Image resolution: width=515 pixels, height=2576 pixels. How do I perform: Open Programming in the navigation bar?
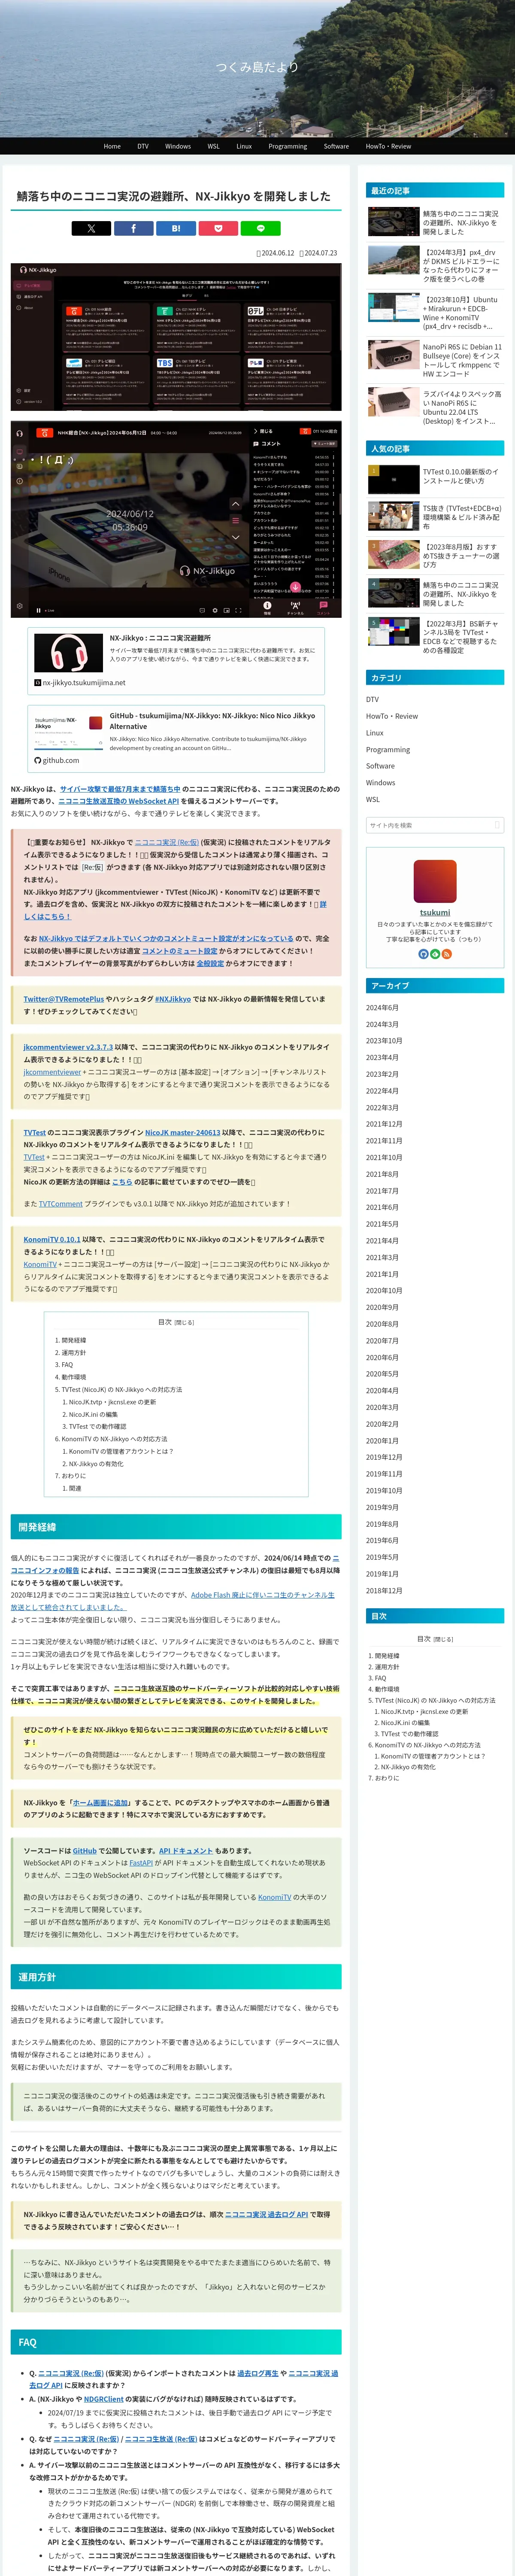click(288, 146)
